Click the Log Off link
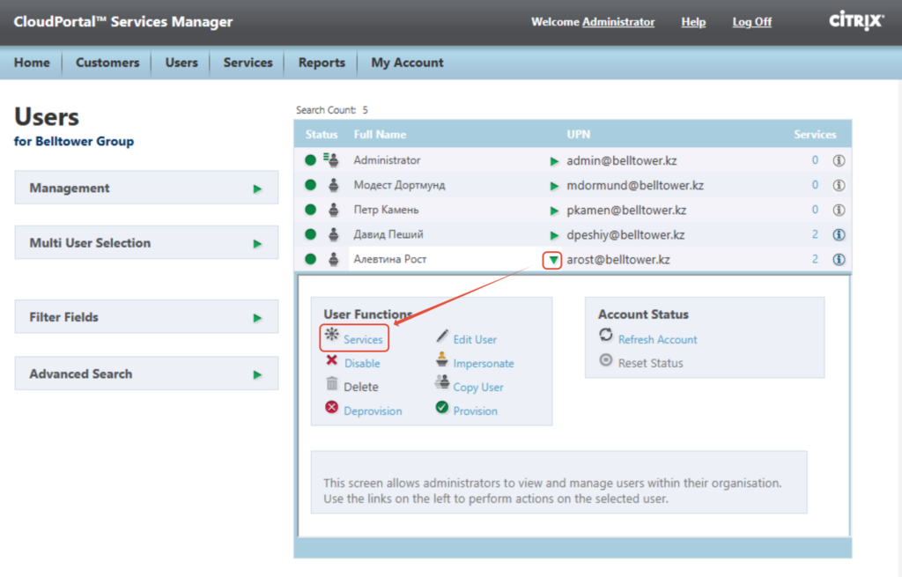This screenshot has height=577, width=902. [752, 22]
